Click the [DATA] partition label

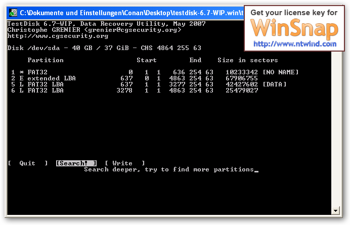(x=275, y=84)
